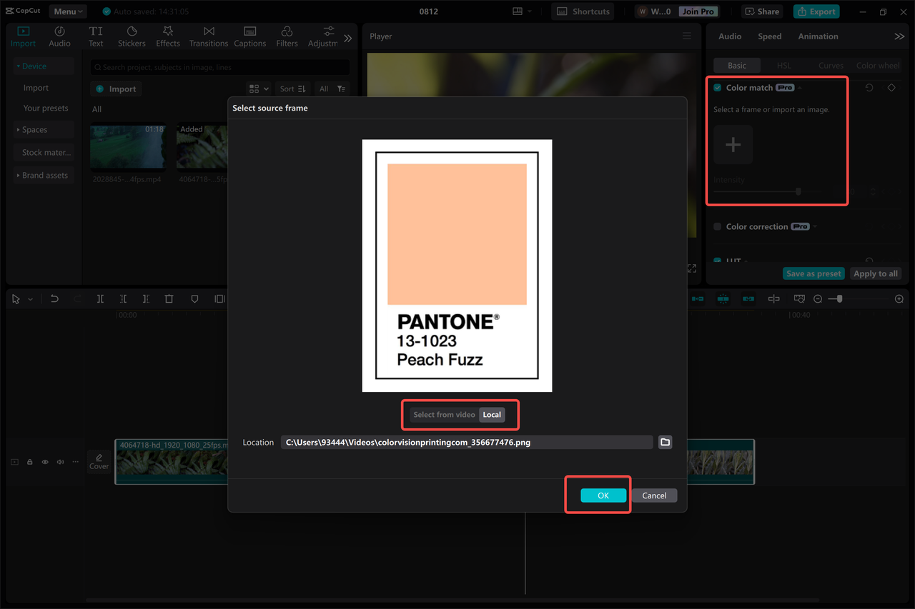
Task: Select the Stickers panel
Action: pos(132,36)
